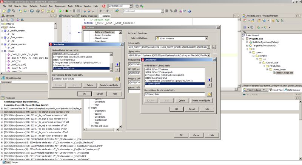Click the Save All toolbar icon
The height and width of the screenshot is (165, 302).
tap(38, 11)
